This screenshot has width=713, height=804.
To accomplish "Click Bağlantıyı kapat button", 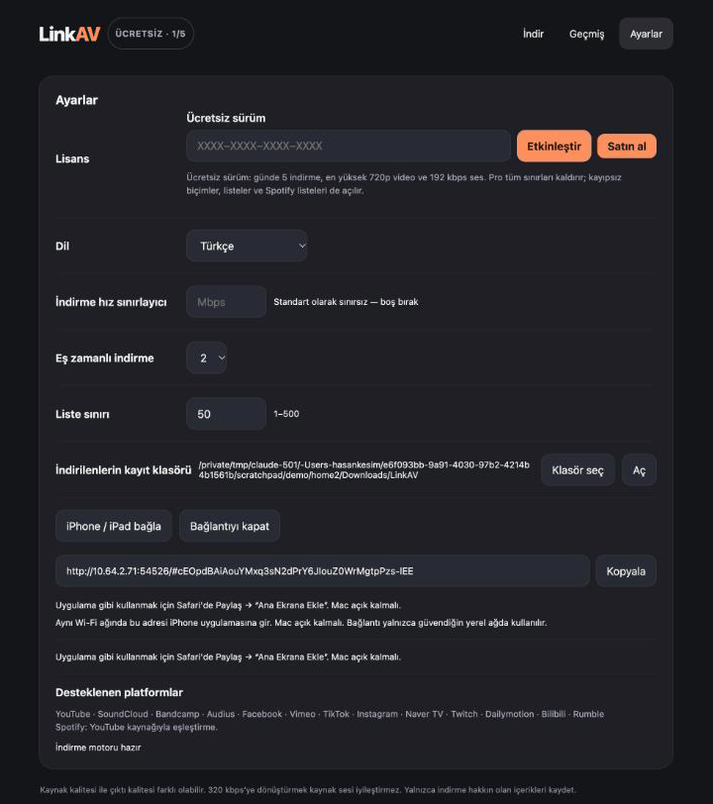I will [x=230, y=526].
